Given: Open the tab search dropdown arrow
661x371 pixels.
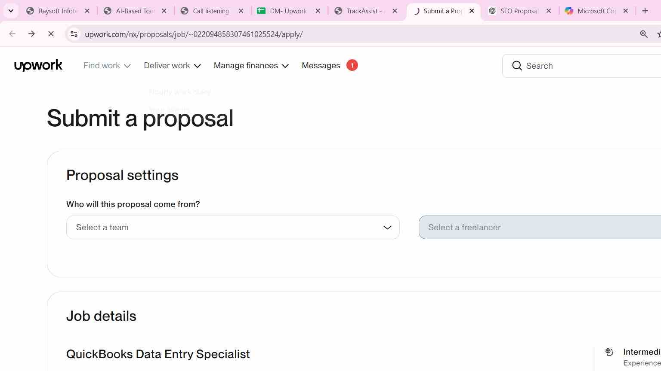Looking at the screenshot, I should pyautogui.click(x=11, y=11).
